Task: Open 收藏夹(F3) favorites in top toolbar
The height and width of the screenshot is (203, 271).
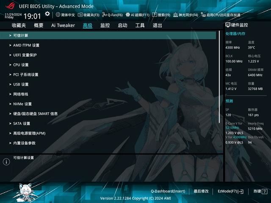Action: pyautogui.click(x=88, y=15)
